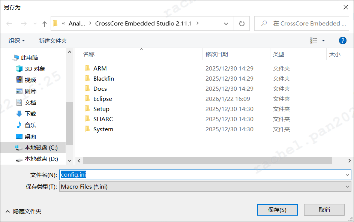The image size is (354, 222).
Task: Click the System folder icon
Action: pyautogui.click(x=87, y=129)
